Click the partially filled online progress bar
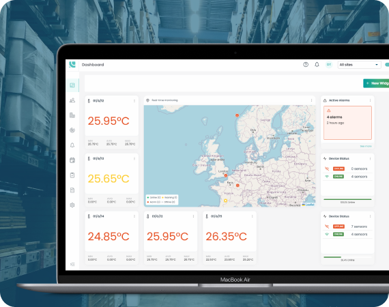 (347, 257)
